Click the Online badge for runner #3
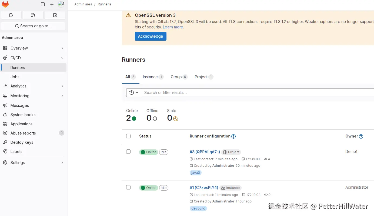The width and height of the screenshot is (374, 216). 149,152
